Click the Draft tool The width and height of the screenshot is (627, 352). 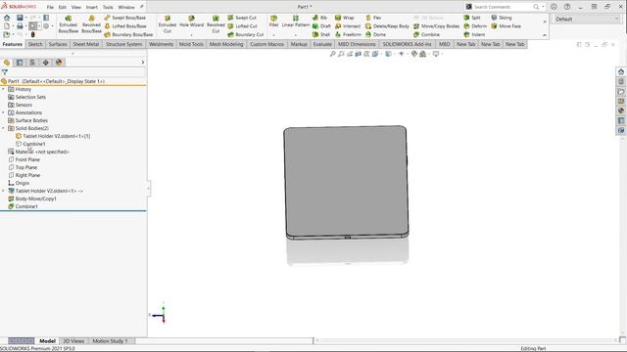(x=321, y=26)
